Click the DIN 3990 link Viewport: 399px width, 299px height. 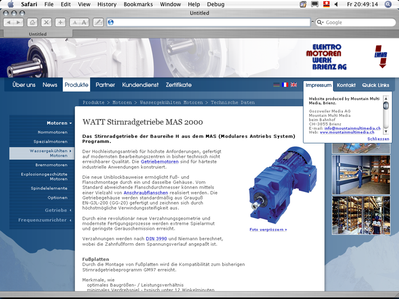[156, 239]
